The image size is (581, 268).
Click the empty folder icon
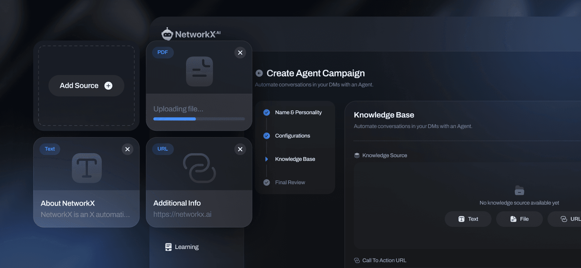click(x=520, y=190)
